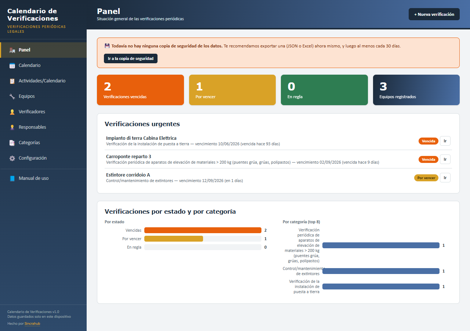The height and width of the screenshot is (331, 470).
Task: Click the extintores category blue bar
Action: [x=381, y=271]
